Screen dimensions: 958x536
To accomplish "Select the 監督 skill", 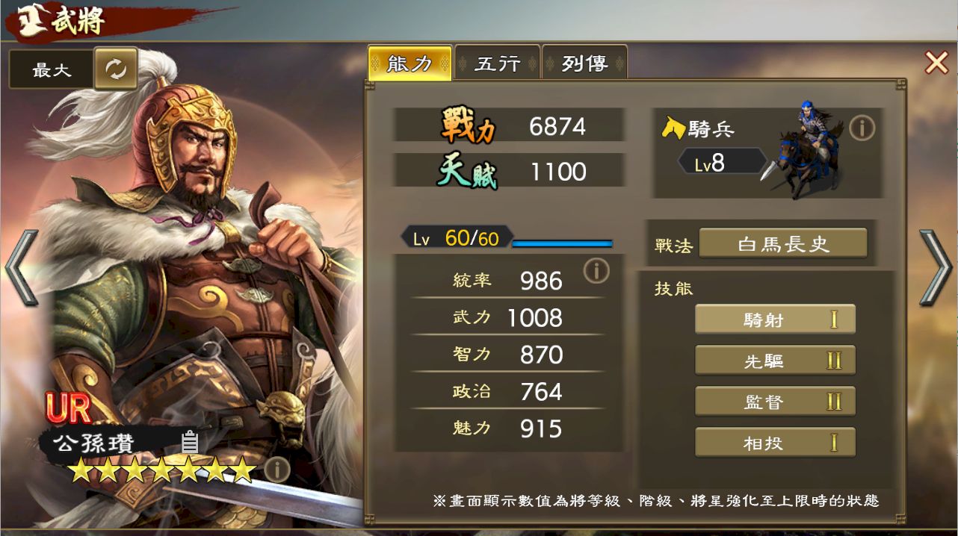I will click(x=775, y=402).
